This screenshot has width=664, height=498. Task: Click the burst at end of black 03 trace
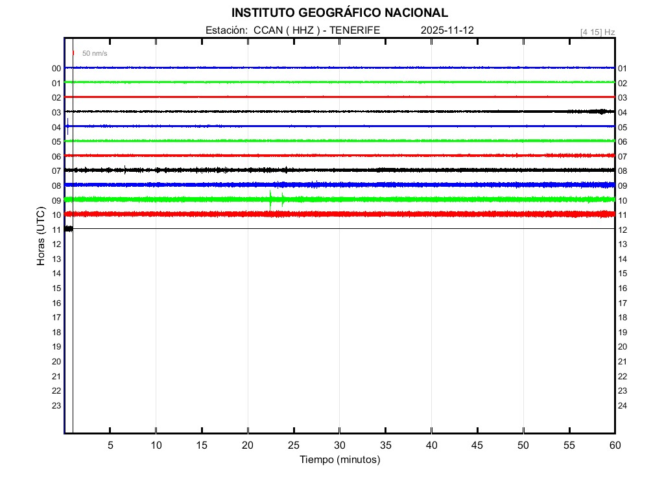602,112
